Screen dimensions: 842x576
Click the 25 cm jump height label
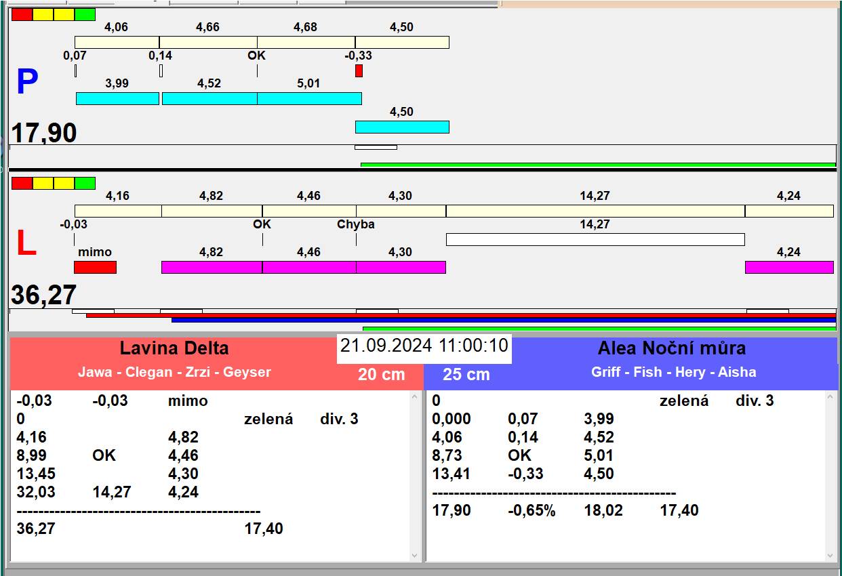coord(466,374)
